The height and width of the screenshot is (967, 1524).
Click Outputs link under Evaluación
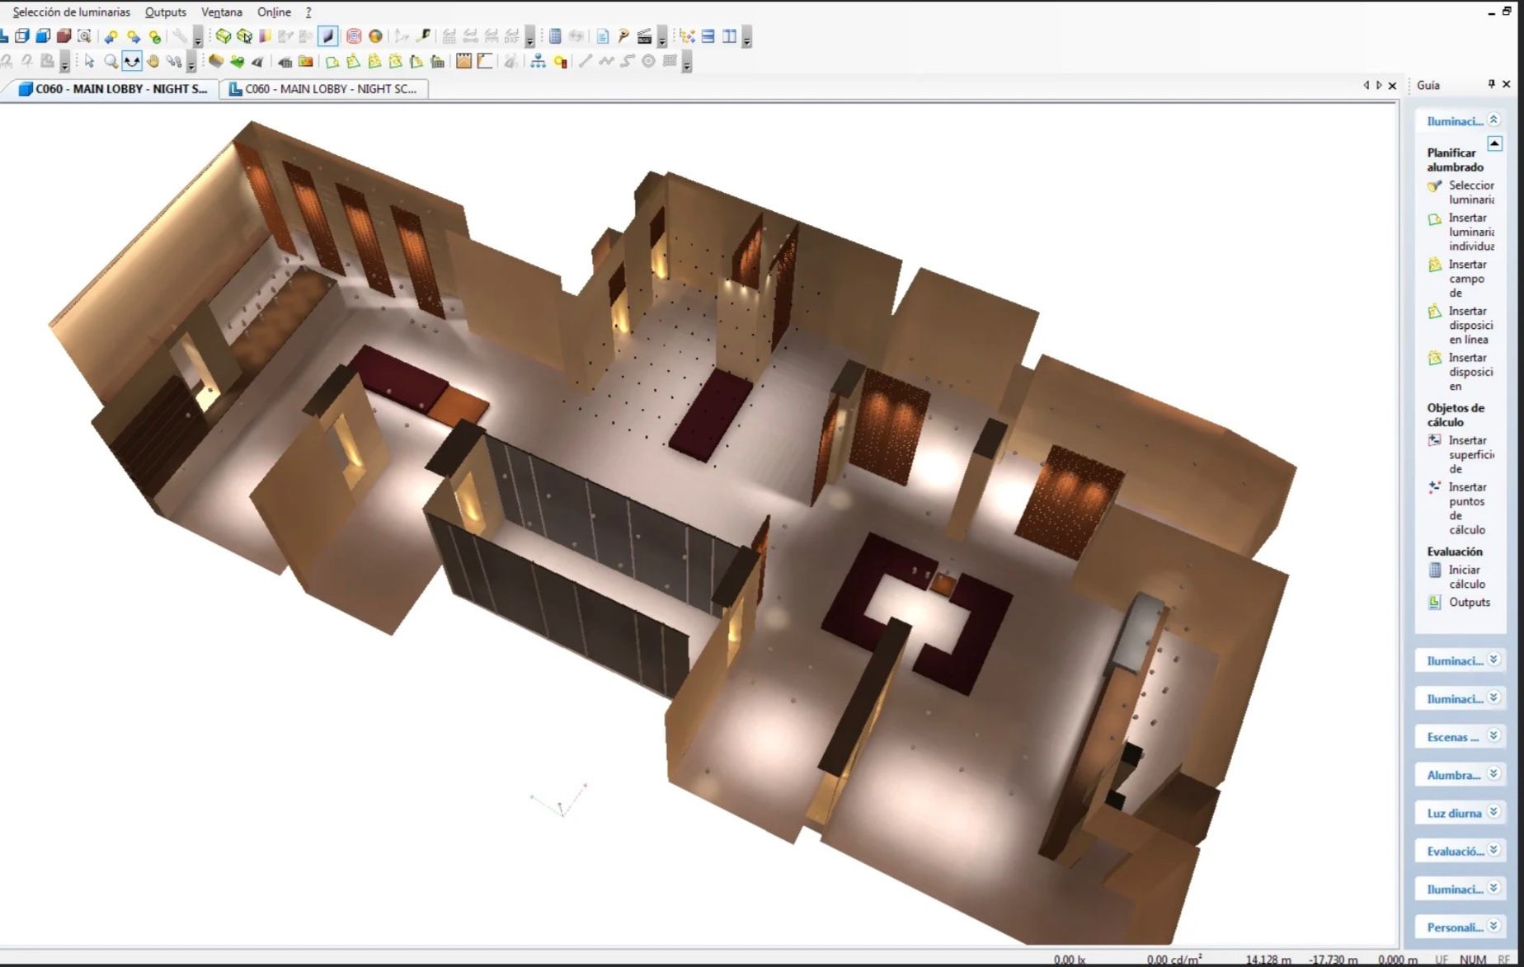click(1470, 602)
